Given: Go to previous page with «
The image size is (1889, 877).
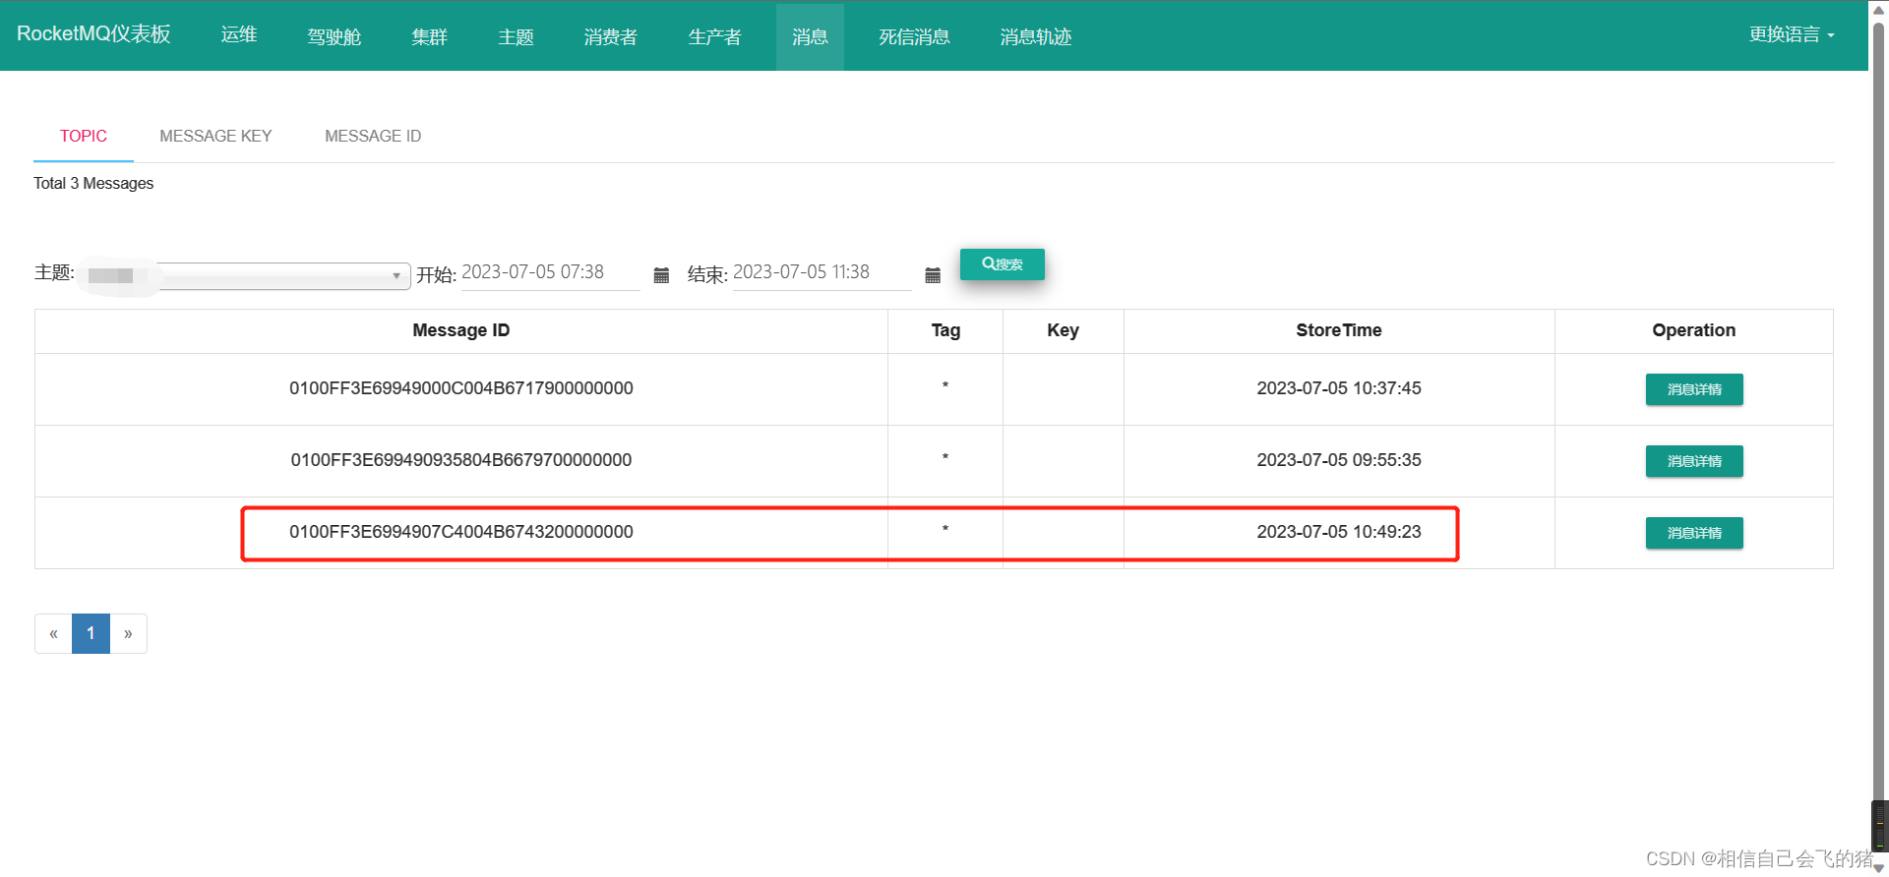Looking at the screenshot, I should tap(53, 633).
